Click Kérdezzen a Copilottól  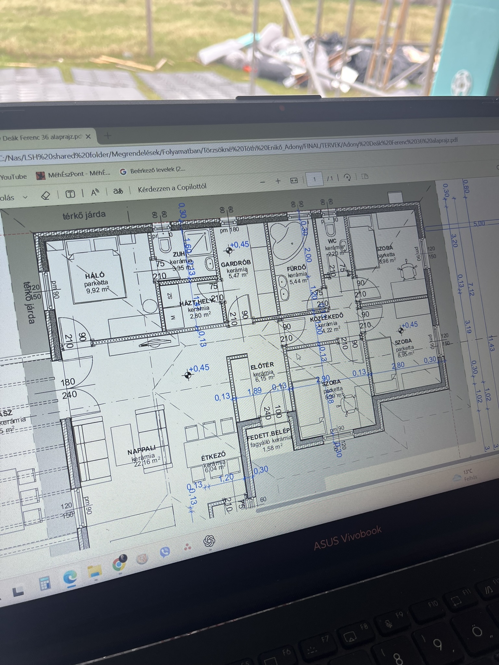coord(172,188)
